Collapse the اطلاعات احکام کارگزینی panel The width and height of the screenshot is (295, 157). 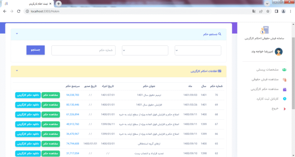tap(17, 71)
